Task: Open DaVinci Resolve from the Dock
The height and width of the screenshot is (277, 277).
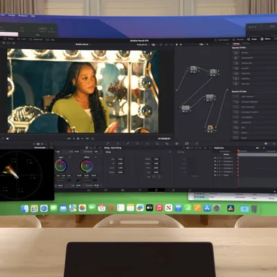Action: click(x=231, y=208)
